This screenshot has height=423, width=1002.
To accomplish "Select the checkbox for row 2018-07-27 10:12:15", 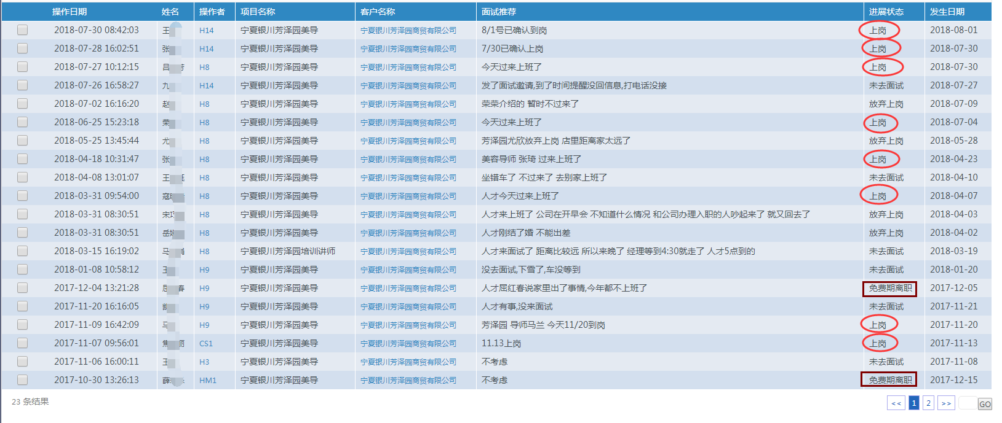I will coord(23,67).
